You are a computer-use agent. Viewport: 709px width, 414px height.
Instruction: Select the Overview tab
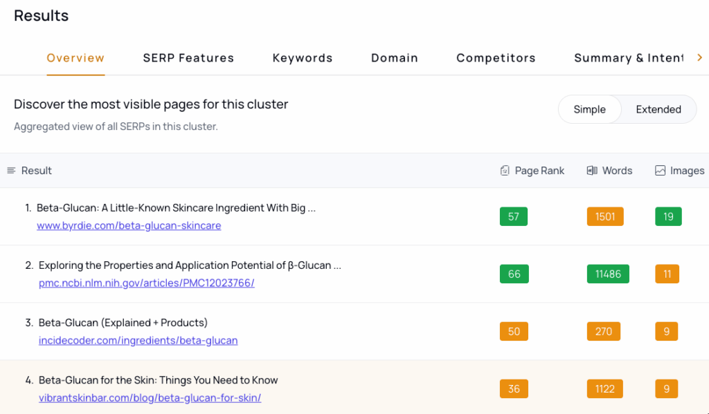(75, 58)
